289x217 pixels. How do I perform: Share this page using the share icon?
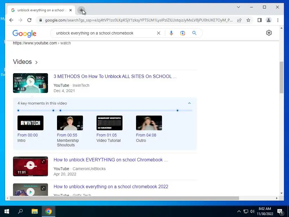point(239,20)
